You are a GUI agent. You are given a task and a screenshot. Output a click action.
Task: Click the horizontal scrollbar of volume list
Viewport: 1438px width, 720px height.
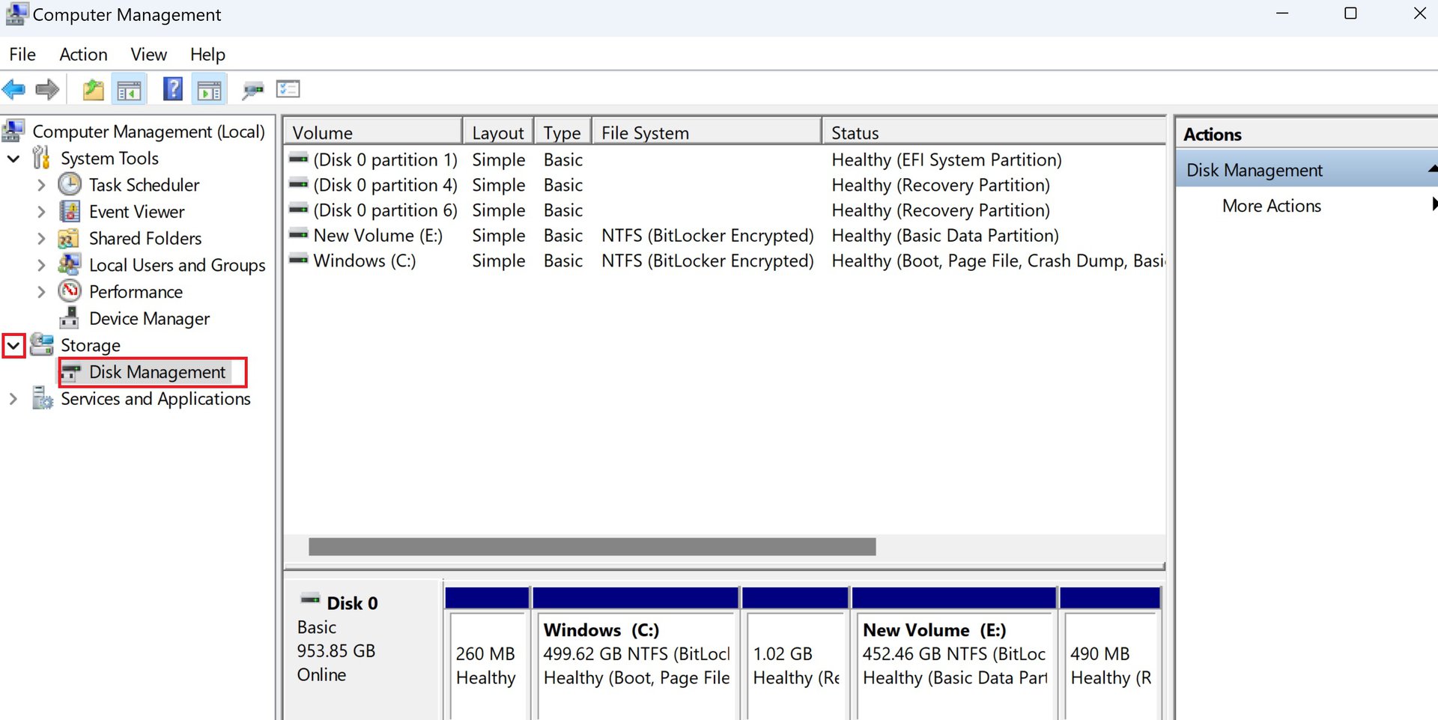point(592,547)
